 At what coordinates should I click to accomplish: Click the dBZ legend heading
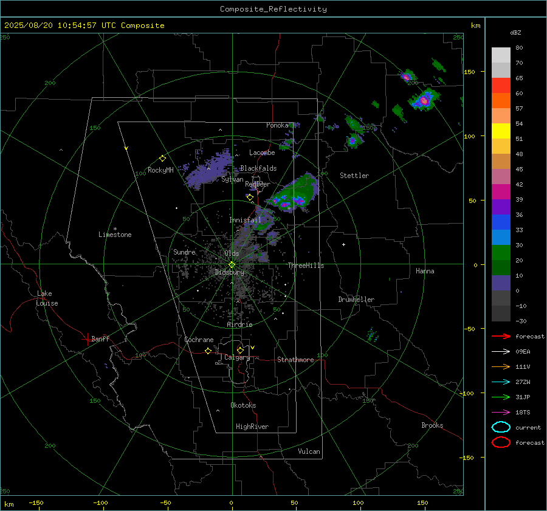515,32
